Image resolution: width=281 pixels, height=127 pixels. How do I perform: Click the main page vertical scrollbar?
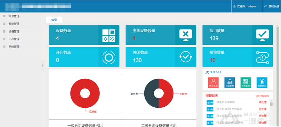tap(278, 76)
